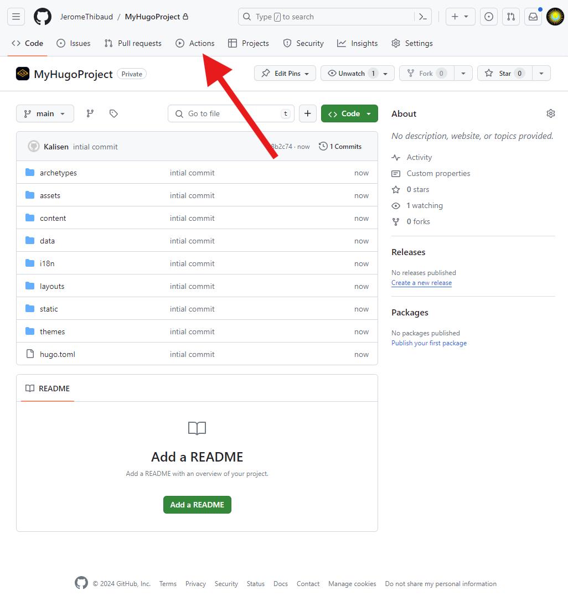This screenshot has width=568, height=601.
Task: Open footer Terms link
Action: click(168, 583)
